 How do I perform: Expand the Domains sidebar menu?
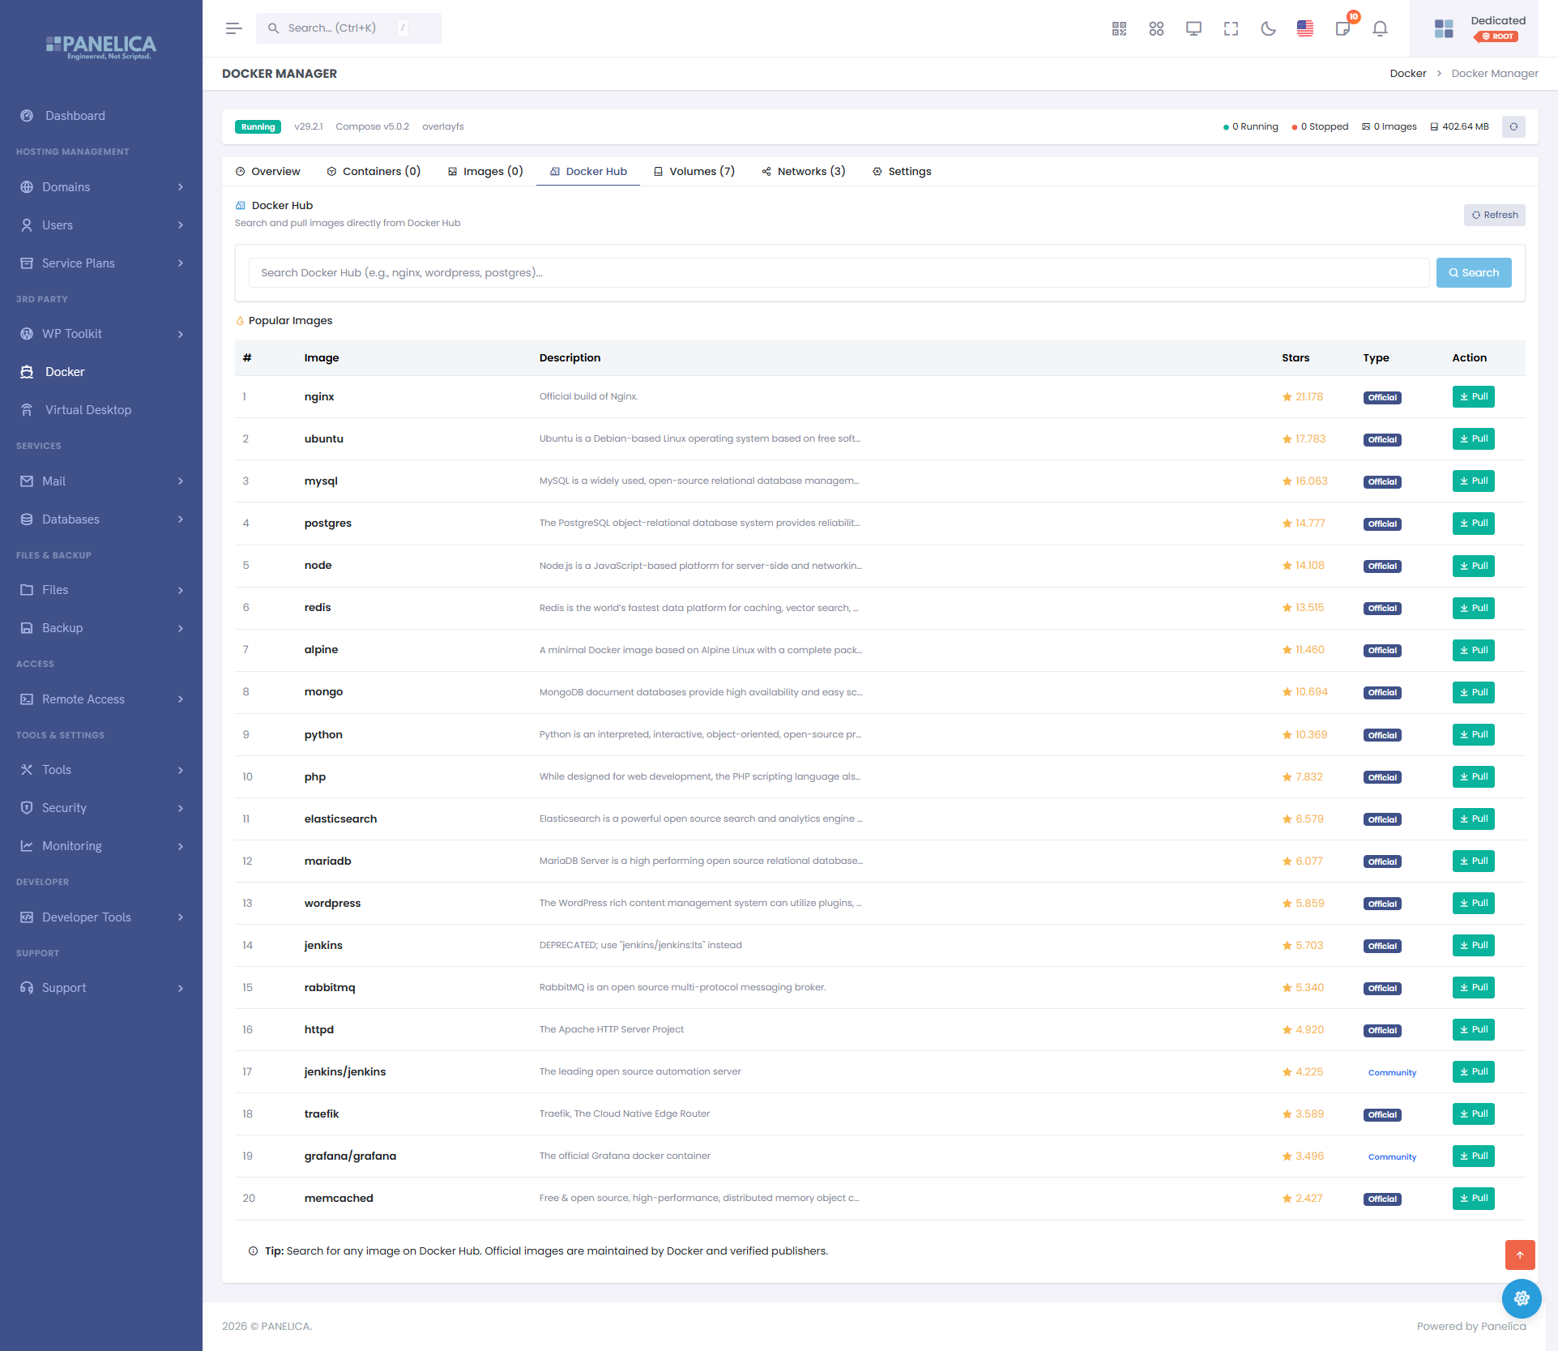[x=101, y=187]
